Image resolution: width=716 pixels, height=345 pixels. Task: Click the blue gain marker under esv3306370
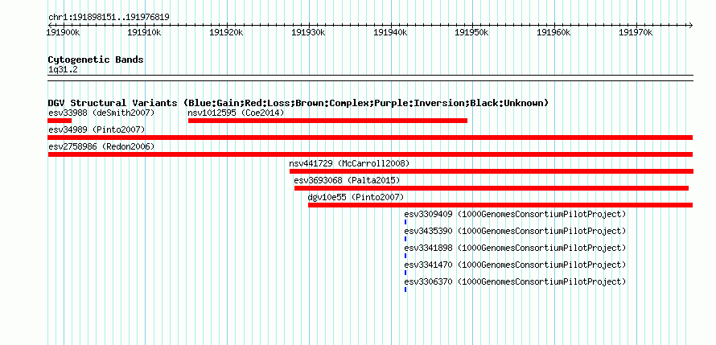pyautogui.click(x=405, y=290)
